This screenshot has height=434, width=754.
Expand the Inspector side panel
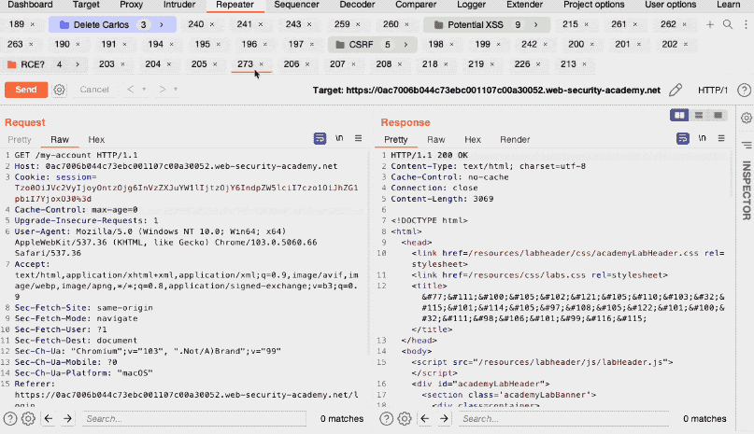click(x=746, y=189)
